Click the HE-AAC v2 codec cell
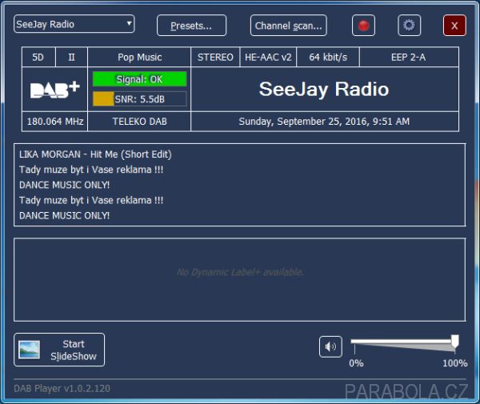 (x=268, y=58)
